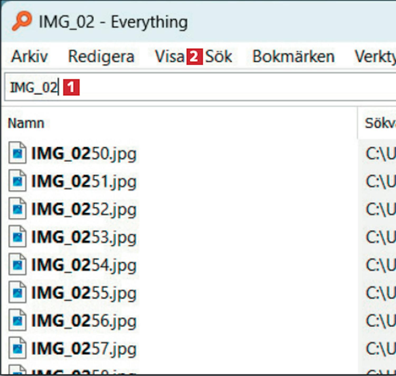Select the IMG_0250.jpg file icon
This screenshot has height=376, width=396.
point(17,153)
